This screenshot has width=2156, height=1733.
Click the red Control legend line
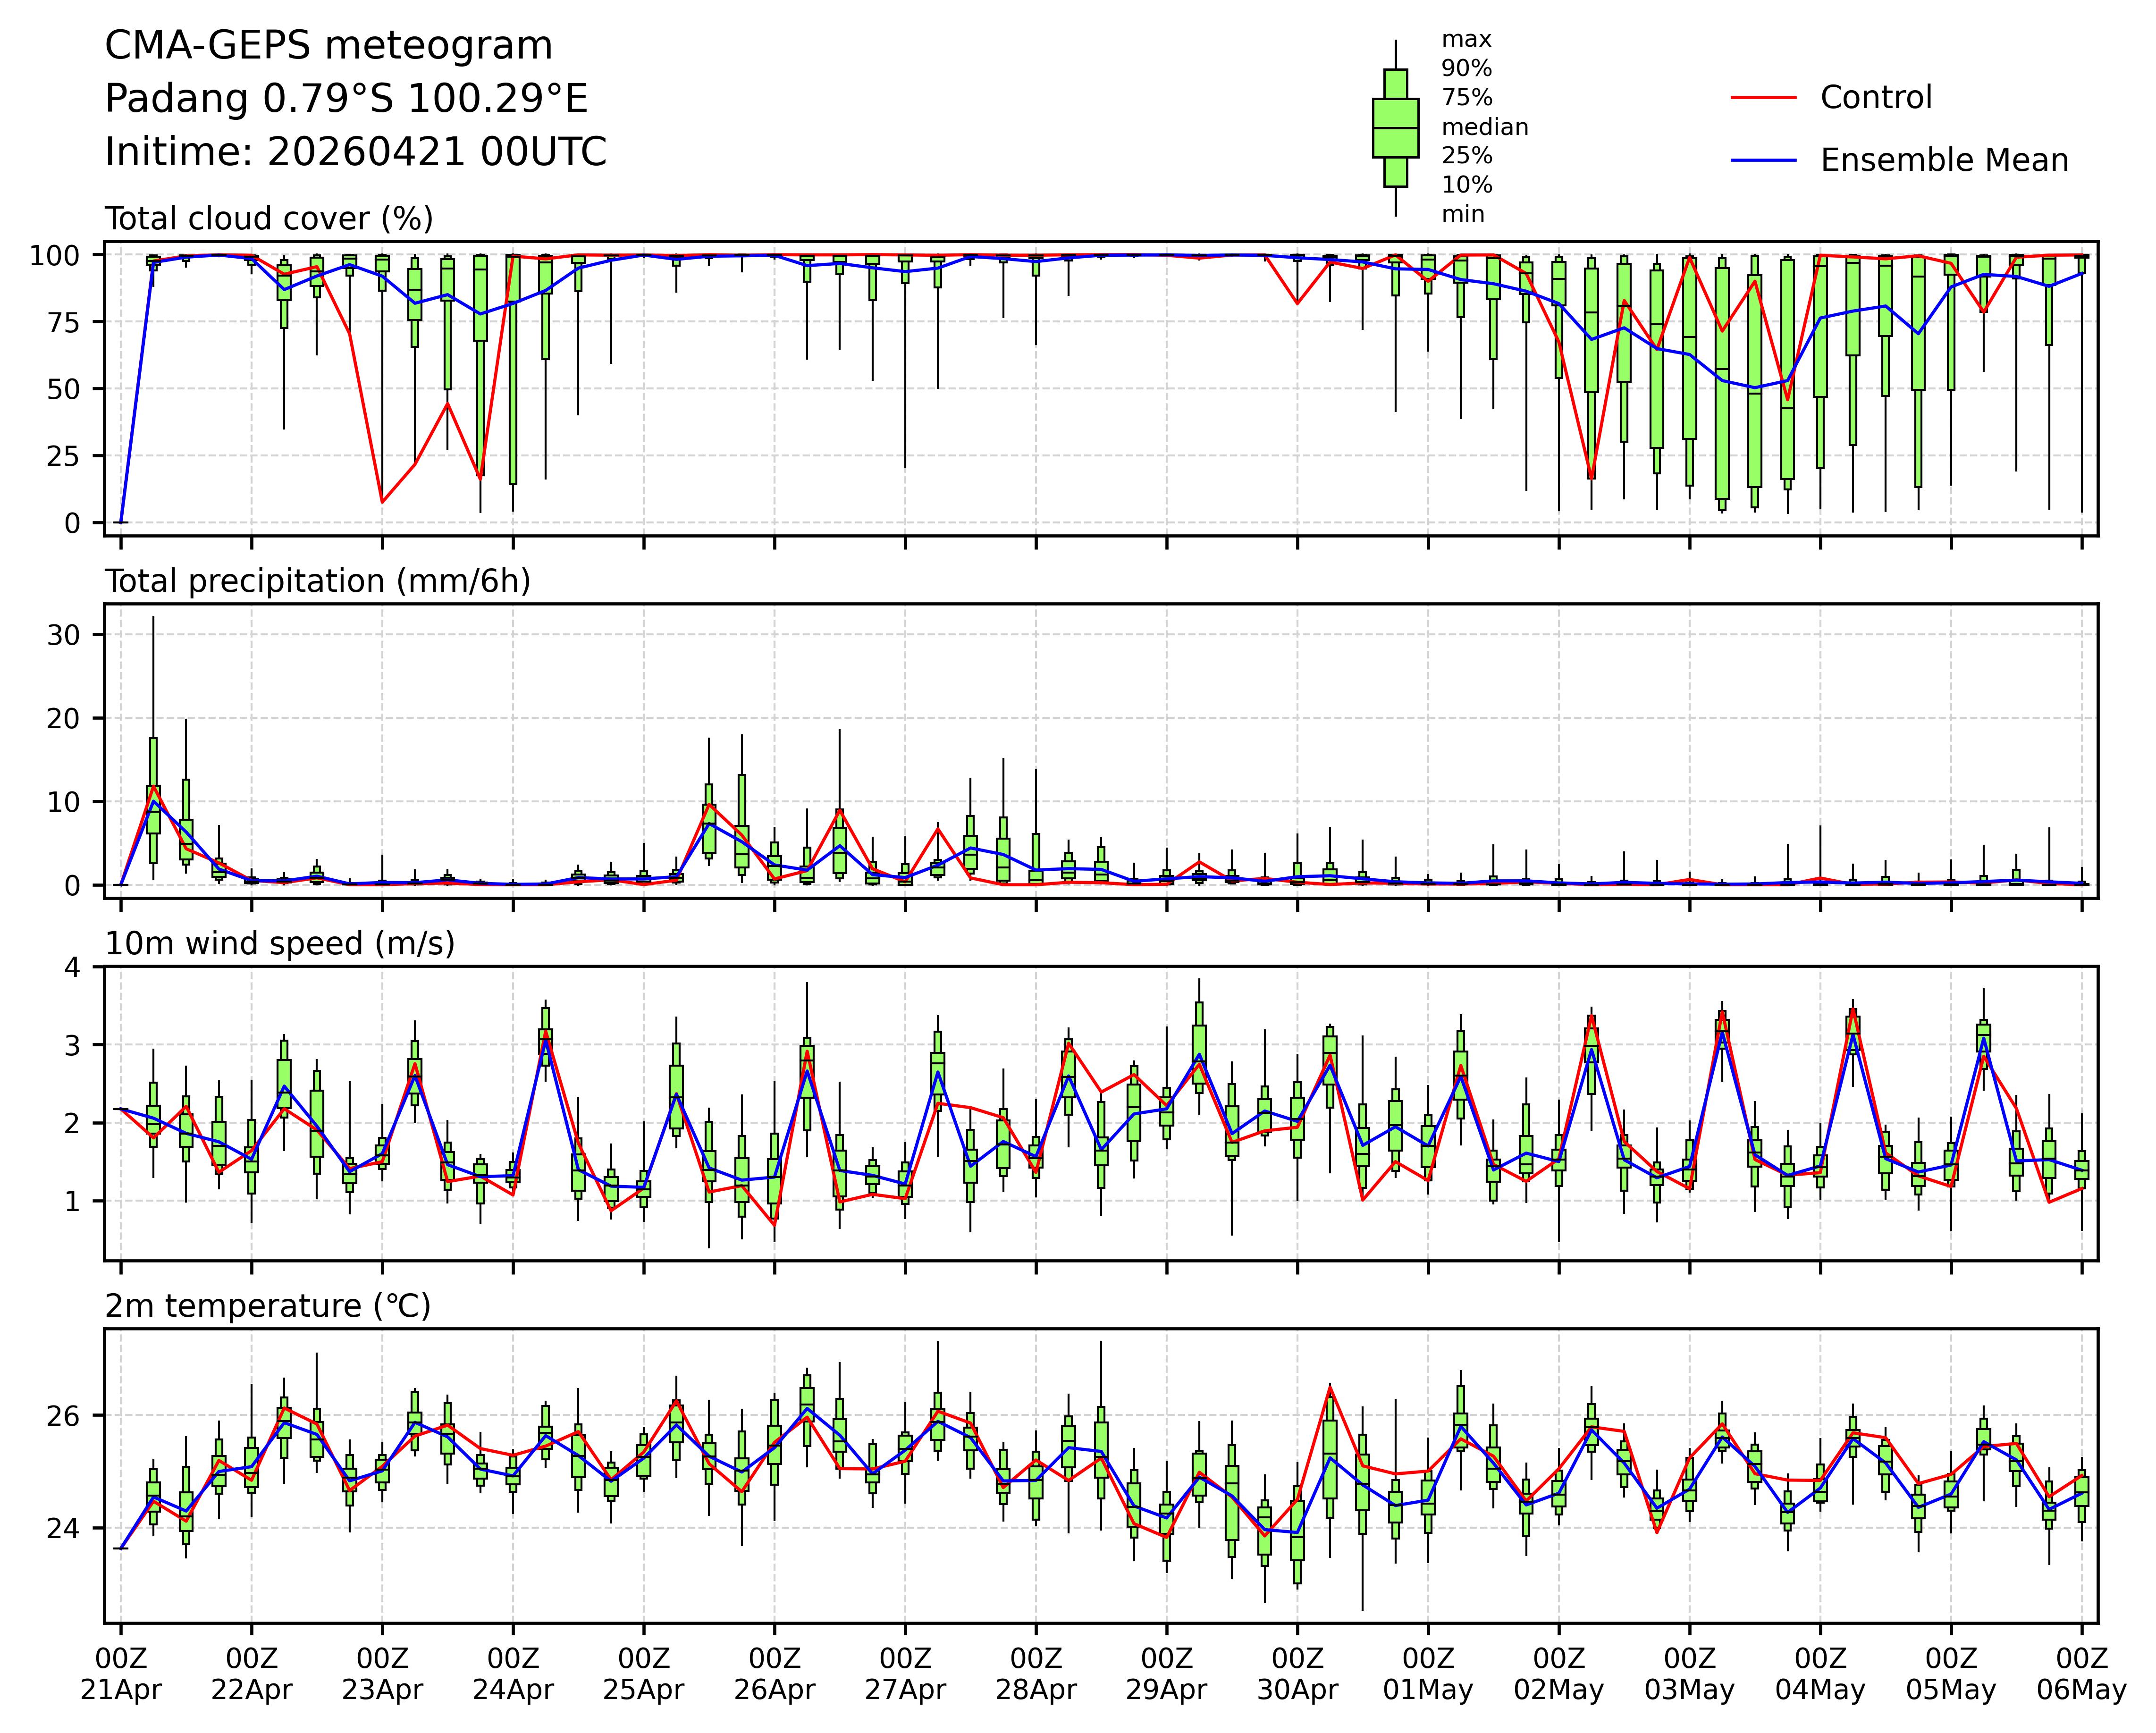(1763, 98)
